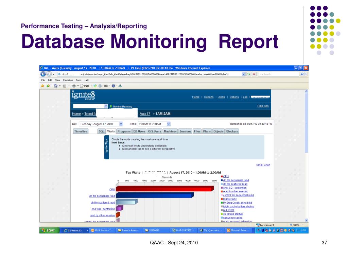348x261 pixels.
Task: Open the recent pages dropdown arrow
Action: [53, 74]
